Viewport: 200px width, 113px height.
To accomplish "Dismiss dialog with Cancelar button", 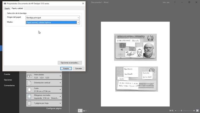I will pyautogui.click(x=78, y=68).
